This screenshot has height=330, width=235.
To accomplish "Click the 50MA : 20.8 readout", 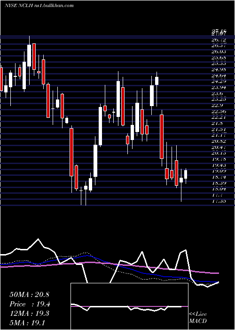I will tap(29, 295).
